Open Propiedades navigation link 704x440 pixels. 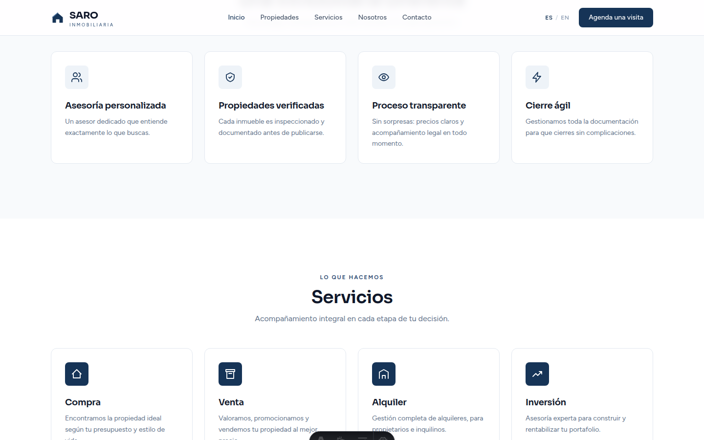point(279,17)
